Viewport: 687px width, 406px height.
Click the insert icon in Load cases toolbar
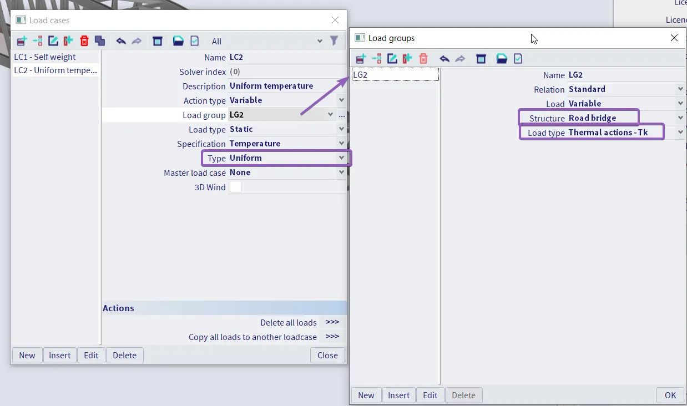tap(37, 41)
